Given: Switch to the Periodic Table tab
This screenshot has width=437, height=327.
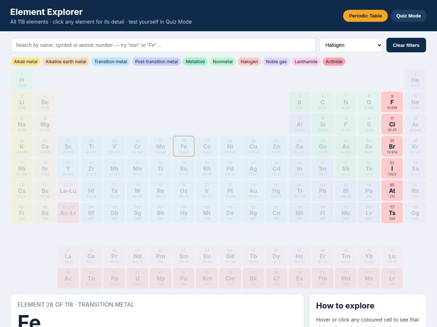Looking at the screenshot, I should tap(365, 16).
